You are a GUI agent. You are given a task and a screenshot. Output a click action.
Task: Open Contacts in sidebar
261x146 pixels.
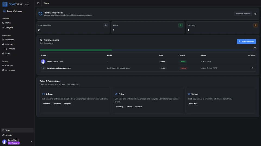pos(17,65)
